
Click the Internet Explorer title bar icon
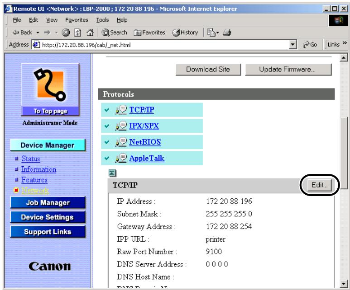coord(9,9)
